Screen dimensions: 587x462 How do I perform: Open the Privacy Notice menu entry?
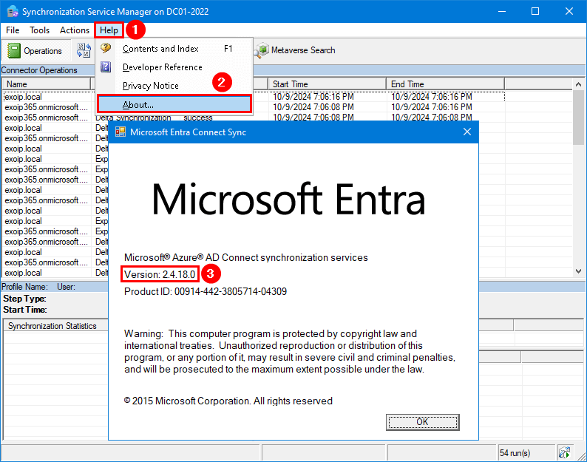174,86
